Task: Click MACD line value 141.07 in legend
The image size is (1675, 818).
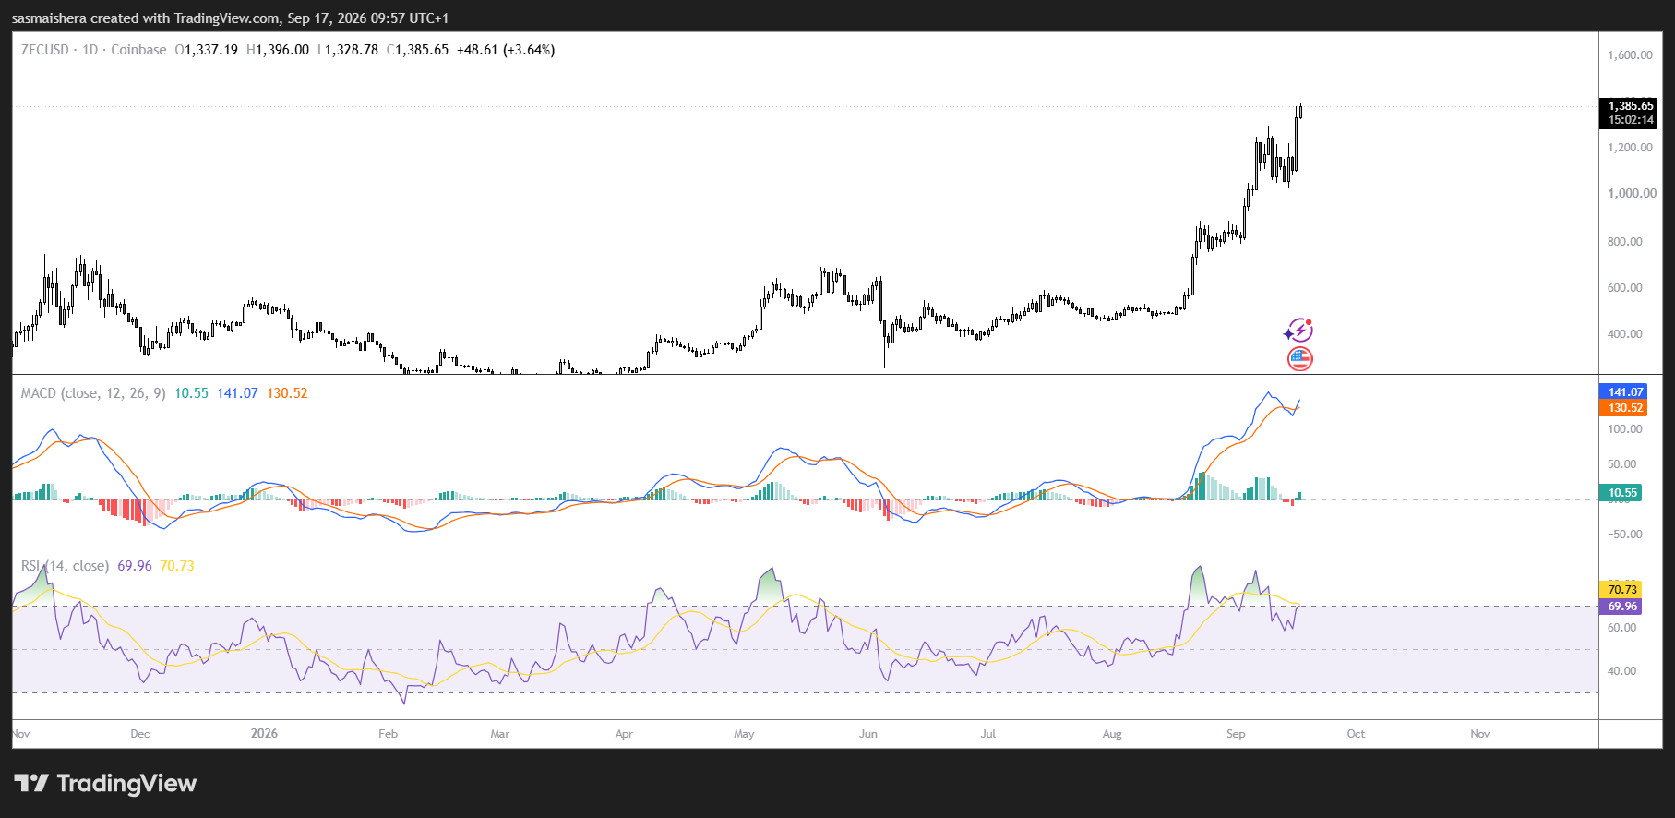Action: tap(237, 393)
